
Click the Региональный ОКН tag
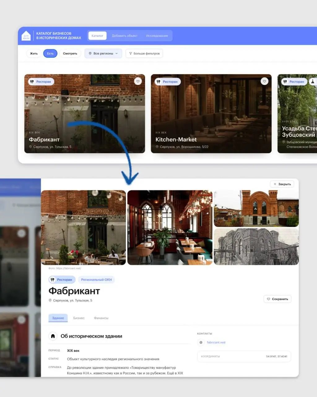tap(96, 279)
